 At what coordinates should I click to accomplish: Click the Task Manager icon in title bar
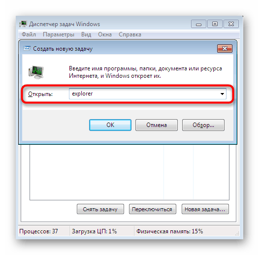point(23,24)
